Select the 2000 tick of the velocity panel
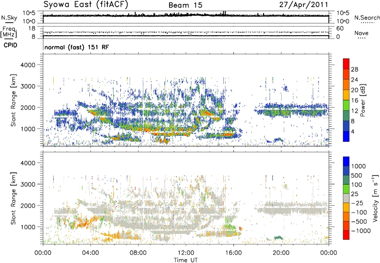 pos(28,206)
